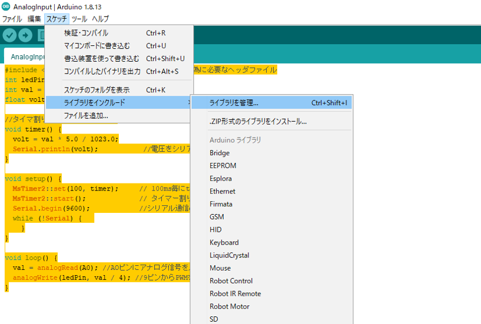Choose 書込装置を使って書き込む menu entry
This screenshot has height=324, width=481.
(x=119, y=59)
